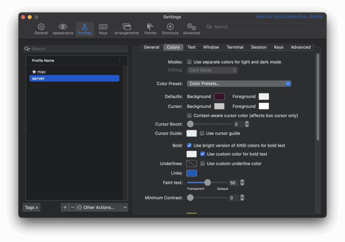Toggle Use cursor guide checkbox
This screenshot has width=345, height=242.
[202, 133]
